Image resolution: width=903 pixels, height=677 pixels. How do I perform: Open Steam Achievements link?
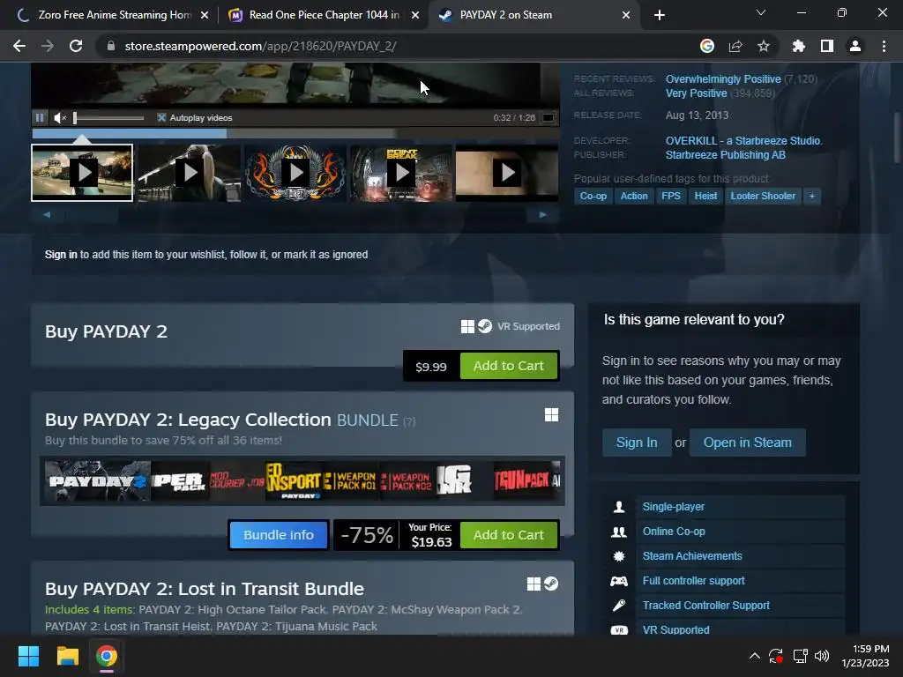tap(692, 556)
